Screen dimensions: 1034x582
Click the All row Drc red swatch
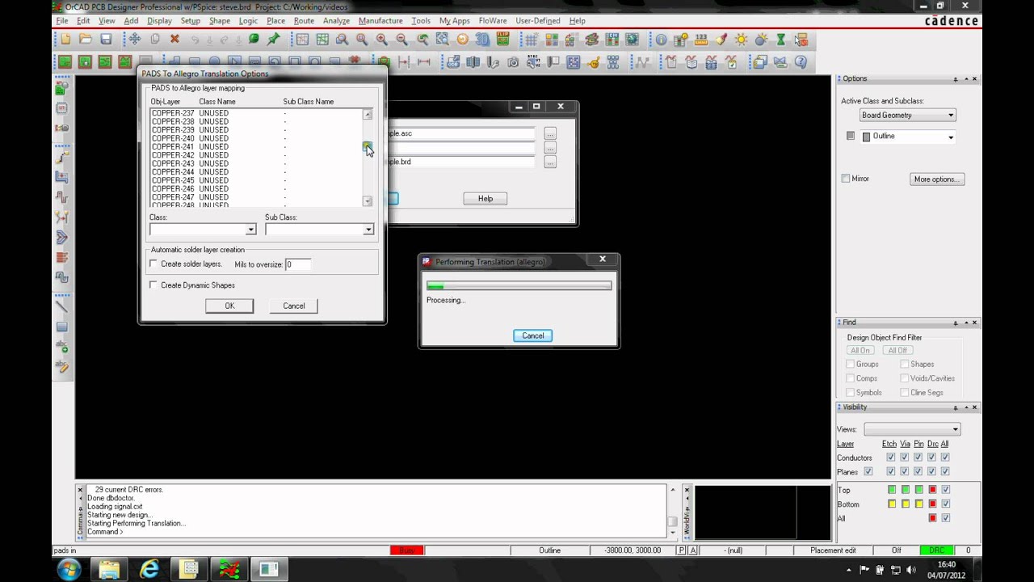pyautogui.click(x=932, y=518)
